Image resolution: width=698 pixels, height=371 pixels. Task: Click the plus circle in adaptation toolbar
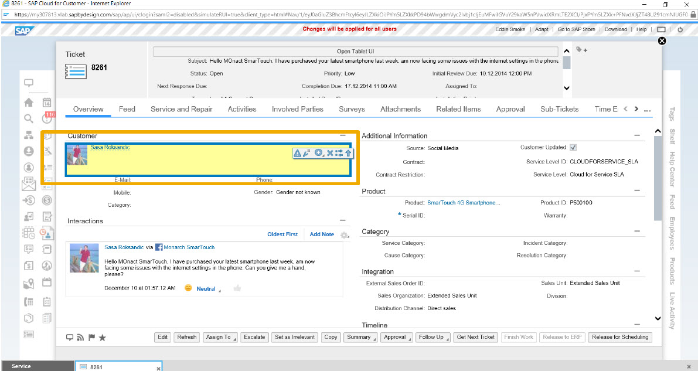[x=319, y=153]
